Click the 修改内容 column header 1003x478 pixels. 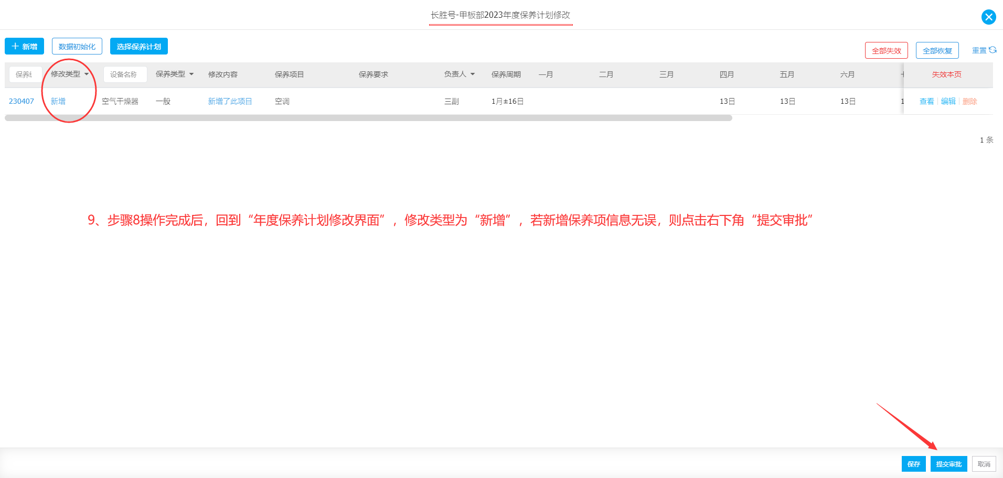tap(222, 74)
